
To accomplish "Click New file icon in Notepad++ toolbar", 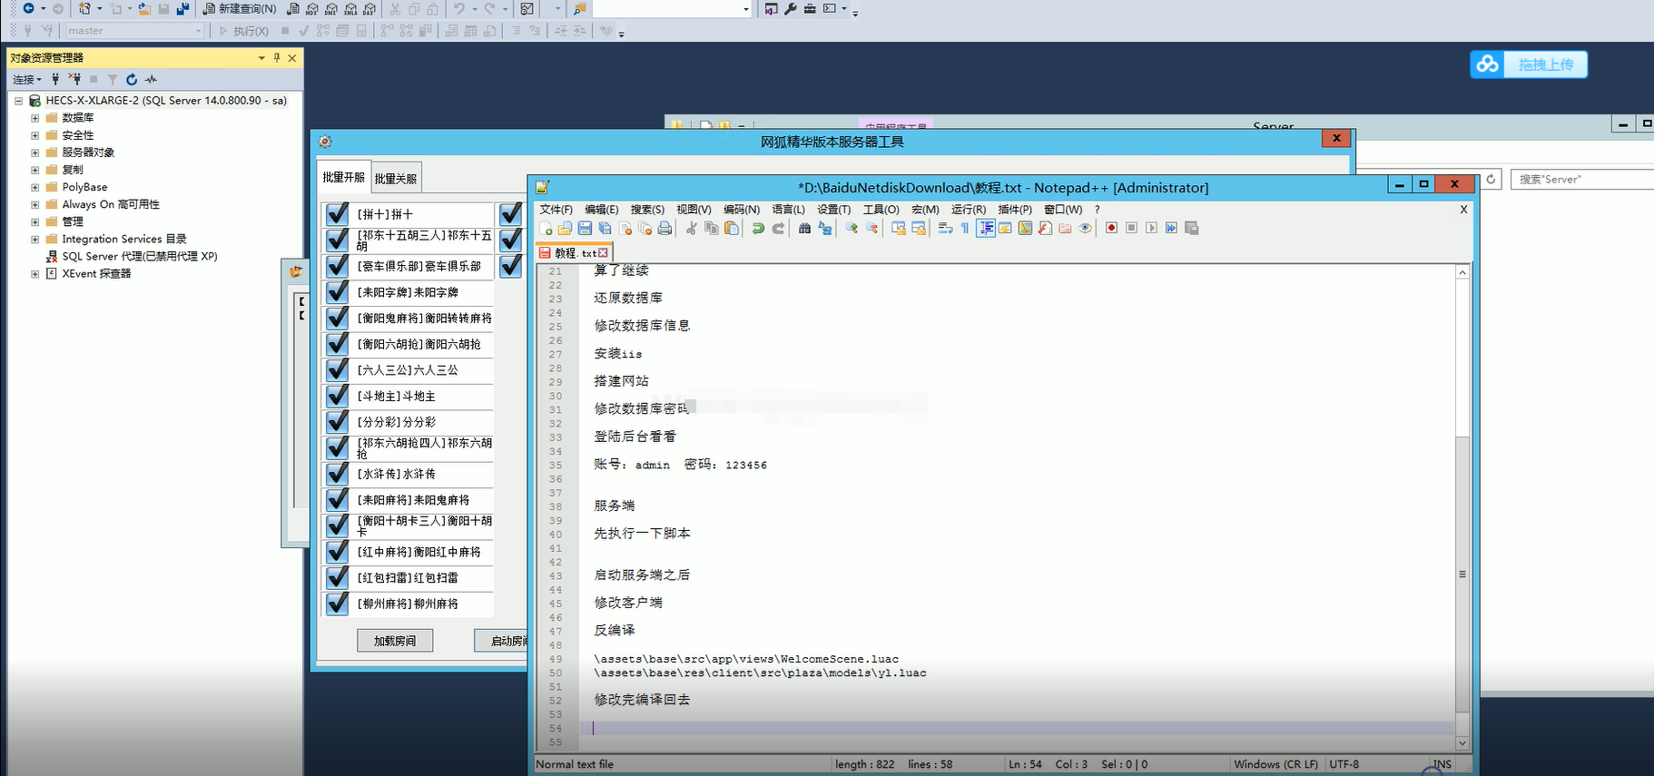I will click(546, 228).
